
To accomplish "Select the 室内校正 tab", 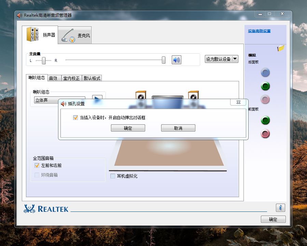I will (x=71, y=78).
